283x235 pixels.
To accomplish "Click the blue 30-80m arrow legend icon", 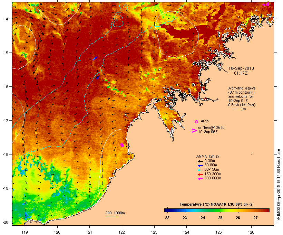I will point(201,166).
